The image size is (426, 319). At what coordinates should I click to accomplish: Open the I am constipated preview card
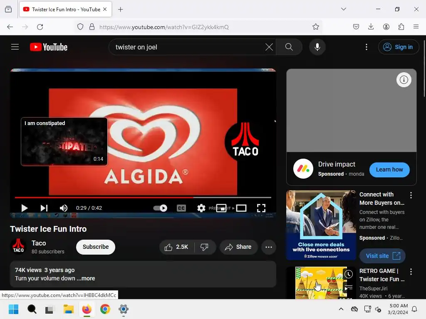[x=64, y=141]
